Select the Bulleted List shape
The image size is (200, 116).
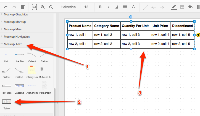[x=45, y=72]
